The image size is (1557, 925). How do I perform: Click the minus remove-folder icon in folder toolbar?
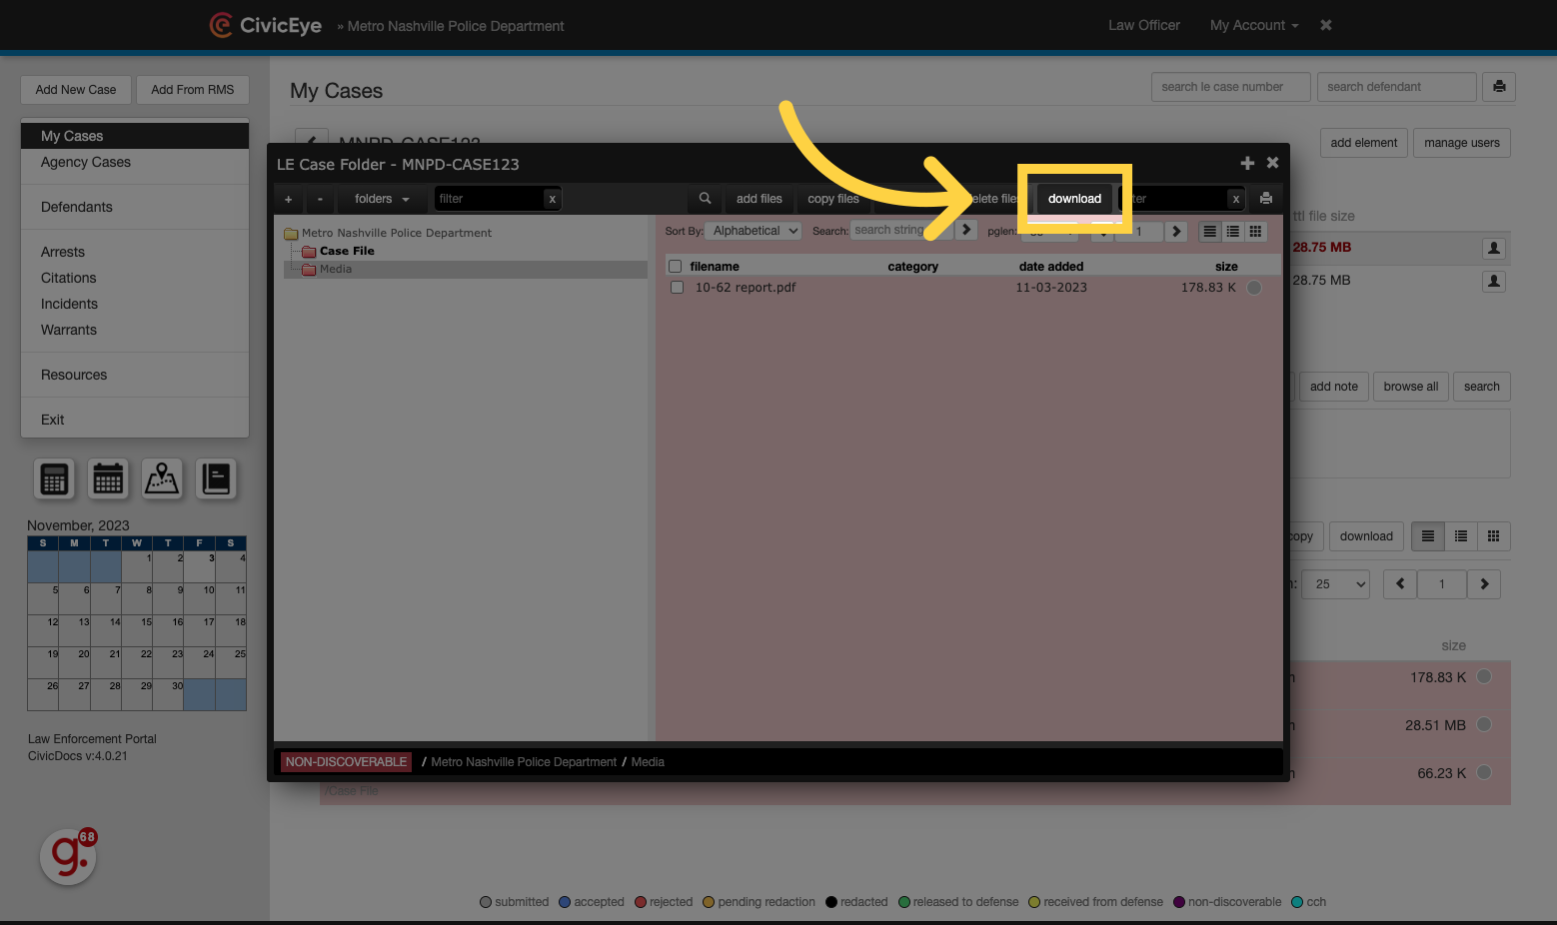point(320,199)
